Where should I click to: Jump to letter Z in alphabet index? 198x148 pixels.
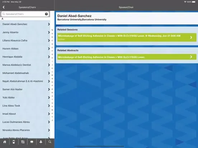coord(52,120)
